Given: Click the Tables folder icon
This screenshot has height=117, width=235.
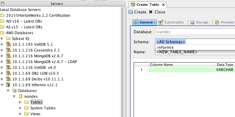Looking at the screenshot, I should pos(26,102).
